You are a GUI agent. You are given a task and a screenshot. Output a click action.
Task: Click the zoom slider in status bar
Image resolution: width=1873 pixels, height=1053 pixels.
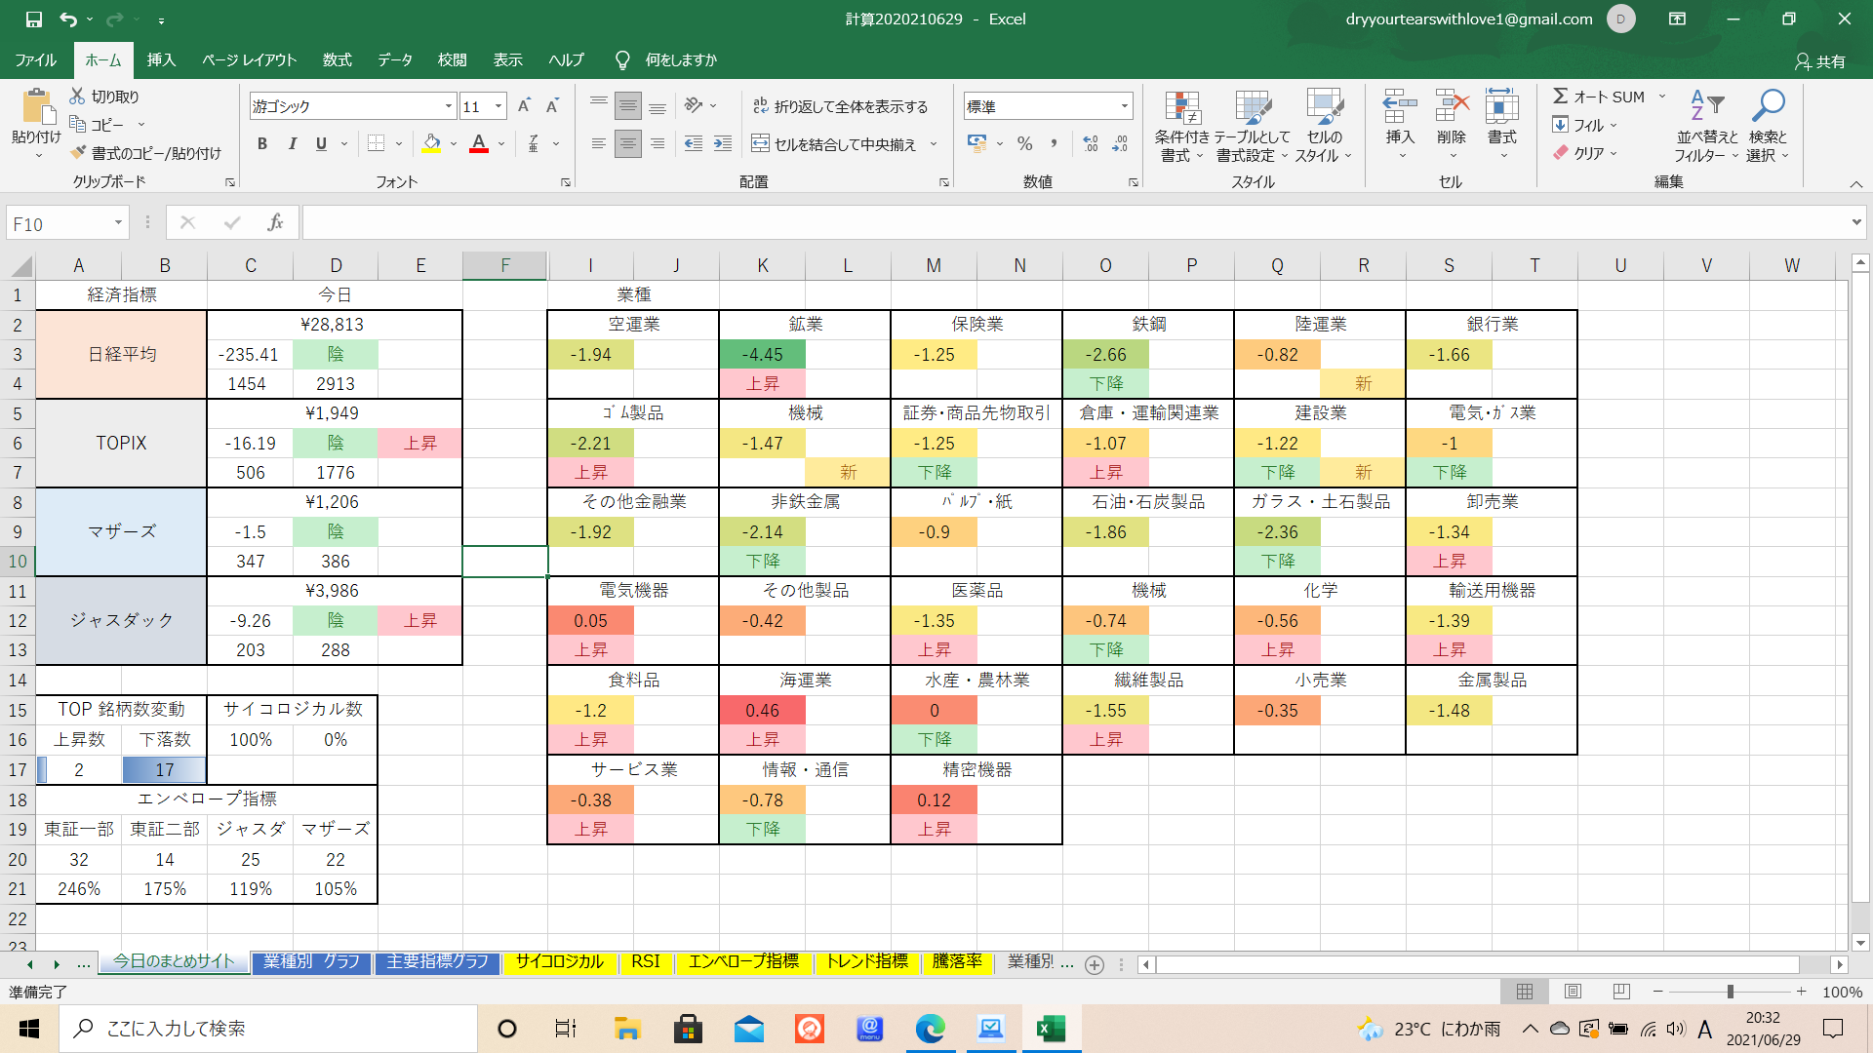pyautogui.click(x=1730, y=992)
